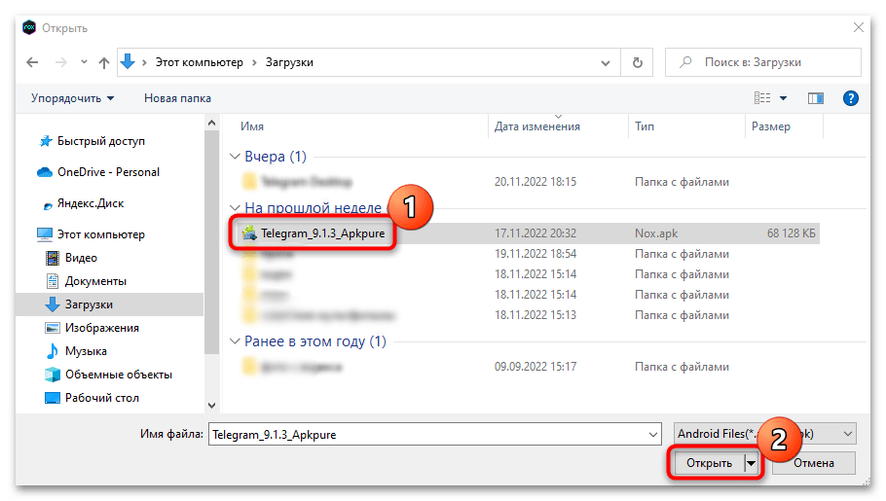Viewport: 886px width, 501px height.
Task: Select Яндекс.Диск in navigation pane
Action: pyautogui.click(x=91, y=203)
